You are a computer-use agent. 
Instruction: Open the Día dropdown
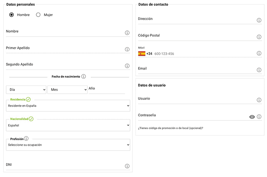(26, 90)
